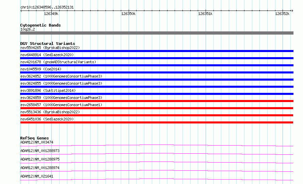The width and height of the screenshot is (303, 184).
Task: Open the DGV Structural Variants track title
Action: [48, 44]
